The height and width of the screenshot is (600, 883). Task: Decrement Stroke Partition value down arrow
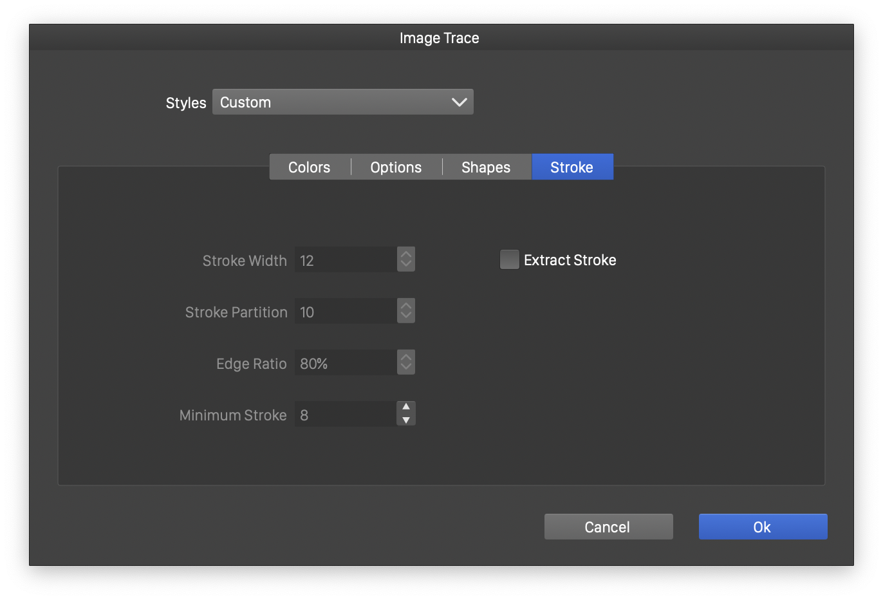coord(406,316)
